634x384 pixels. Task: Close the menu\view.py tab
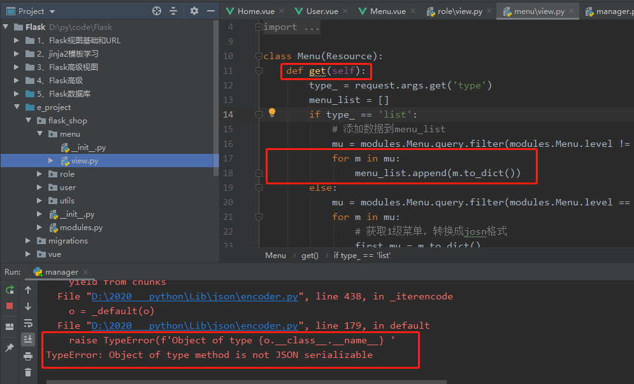point(572,11)
